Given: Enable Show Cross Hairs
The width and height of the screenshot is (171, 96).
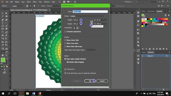Looking at the screenshot, I should point(65,43).
